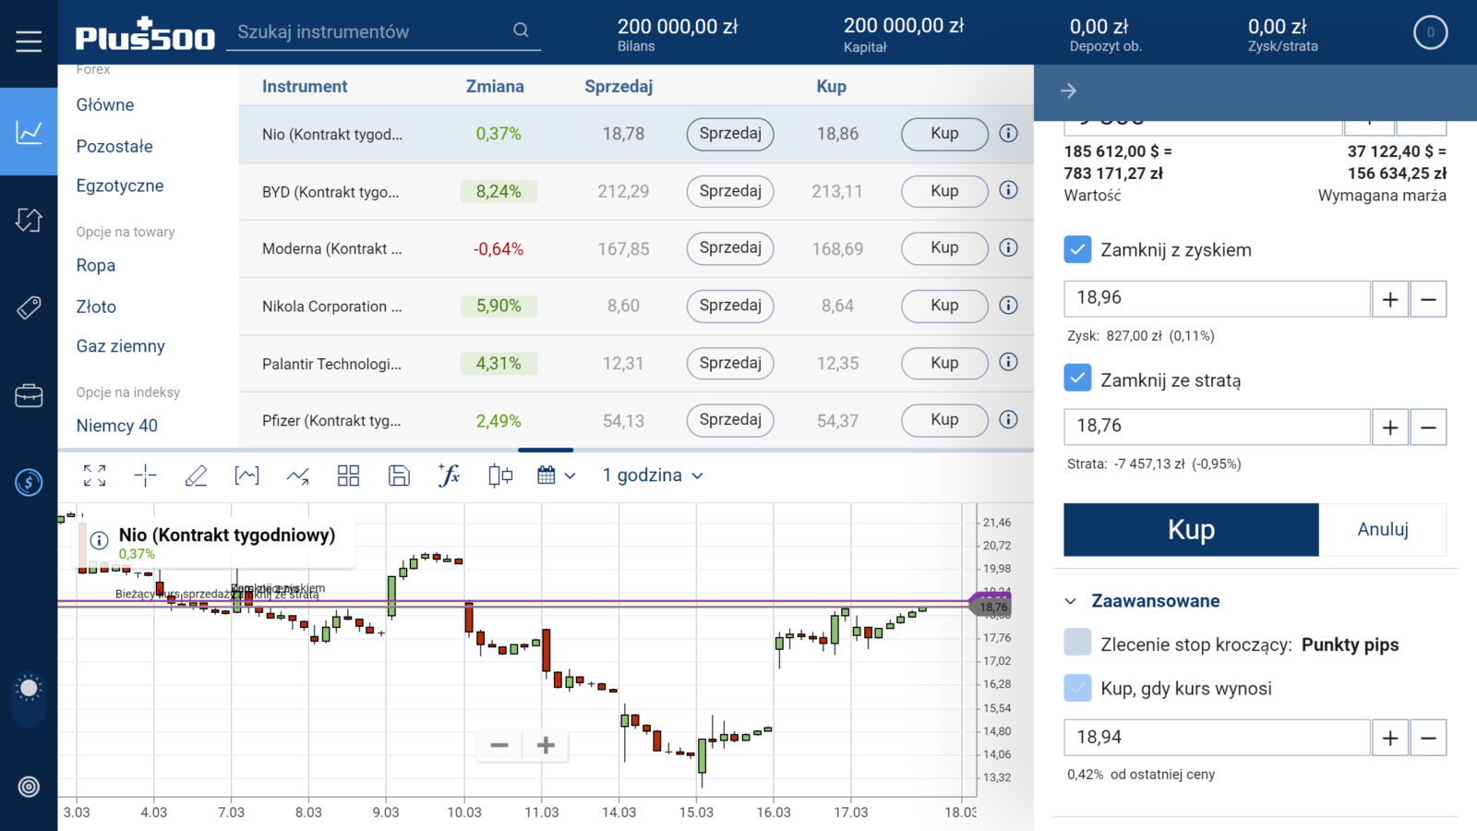Screen dimensions: 1477x831
Task: Click the large 'Kup' confirm button
Action: 1191,530
